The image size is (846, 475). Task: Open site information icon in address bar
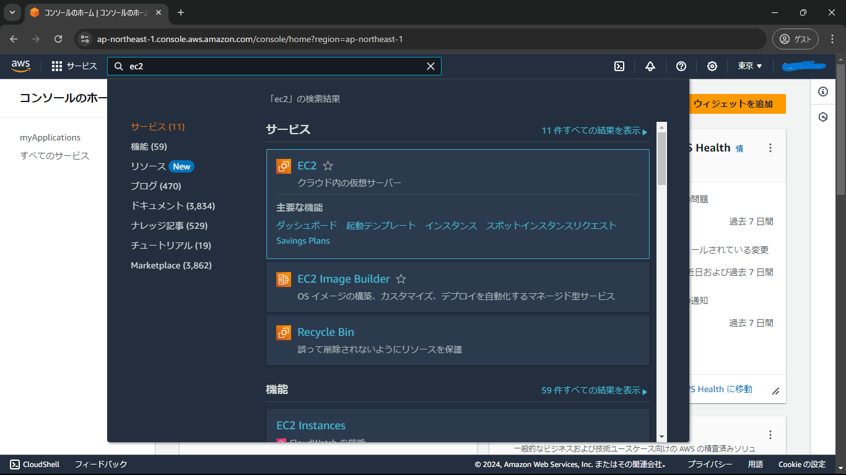[x=85, y=39]
